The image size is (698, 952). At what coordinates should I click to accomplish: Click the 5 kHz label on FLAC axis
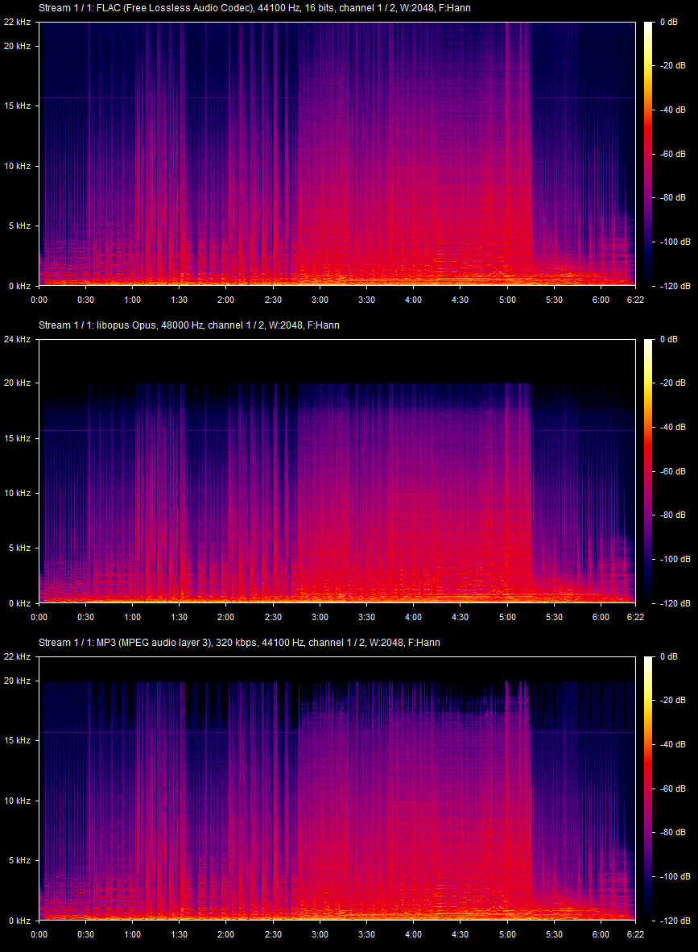pos(19,226)
